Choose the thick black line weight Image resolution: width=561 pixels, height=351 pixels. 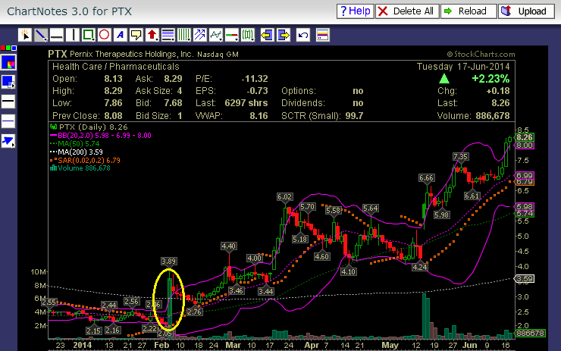(8, 102)
